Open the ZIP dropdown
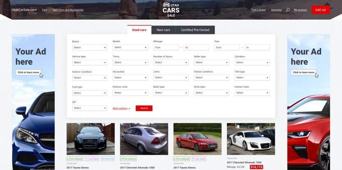The image size is (342, 170). point(90,108)
